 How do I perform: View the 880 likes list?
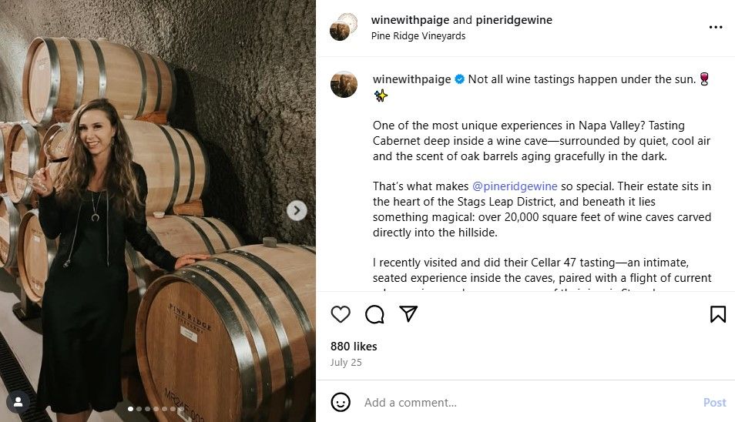click(x=354, y=346)
